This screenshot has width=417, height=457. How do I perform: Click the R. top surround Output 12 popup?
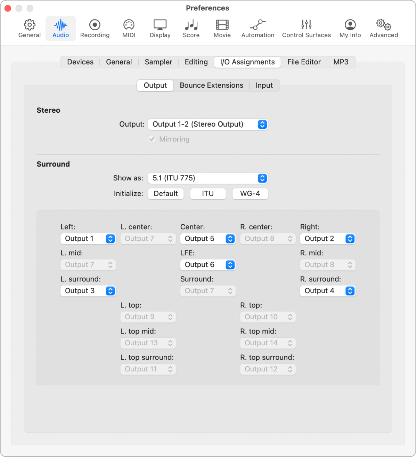pyautogui.click(x=268, y=369)
